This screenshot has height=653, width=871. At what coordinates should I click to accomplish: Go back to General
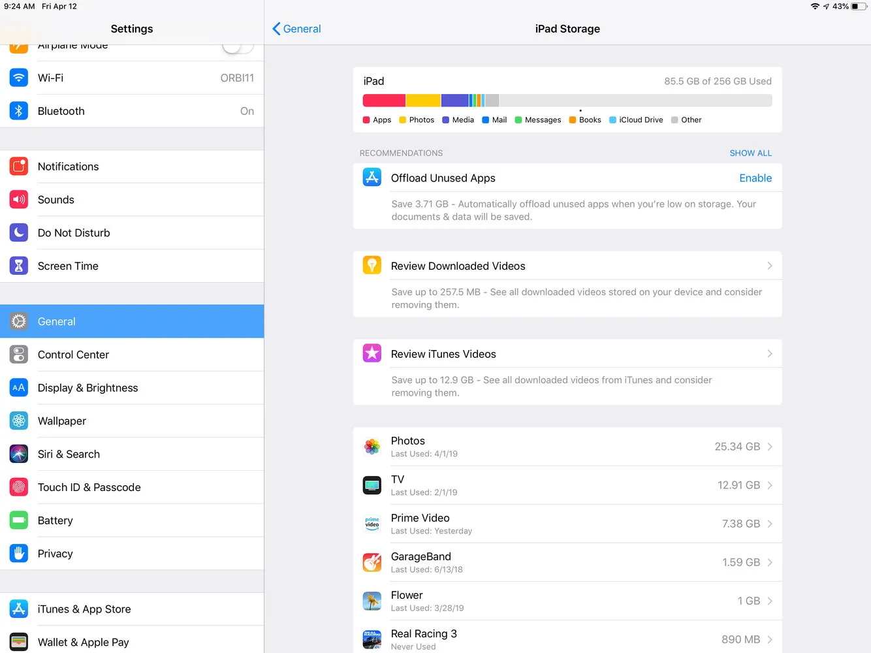(296, 29)
